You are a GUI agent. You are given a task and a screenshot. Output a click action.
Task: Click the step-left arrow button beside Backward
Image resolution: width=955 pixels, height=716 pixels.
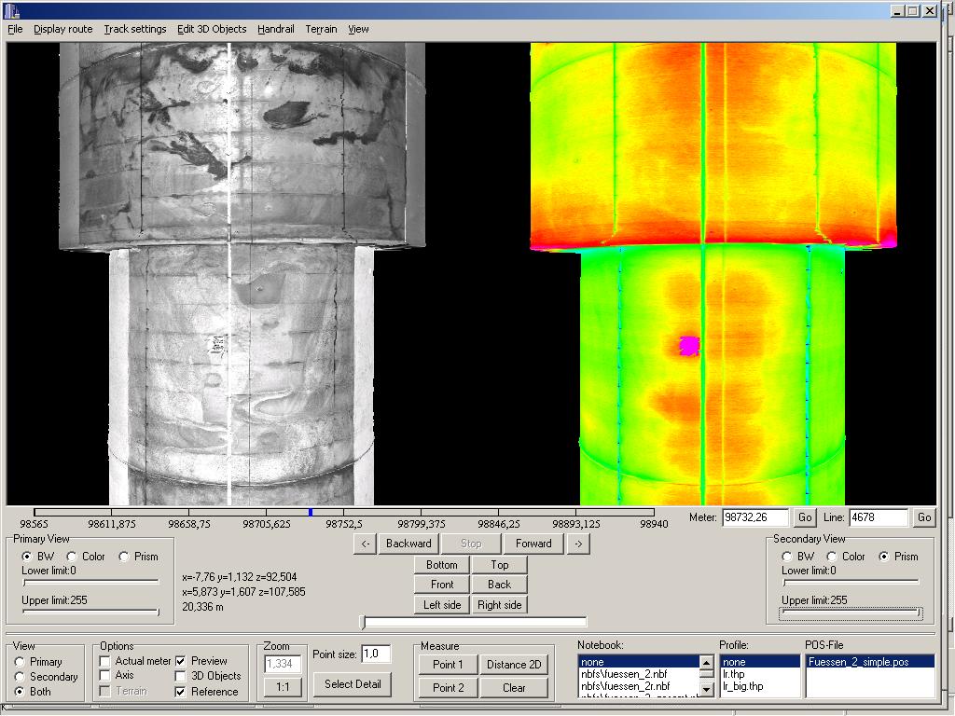[x=366, y=544]
